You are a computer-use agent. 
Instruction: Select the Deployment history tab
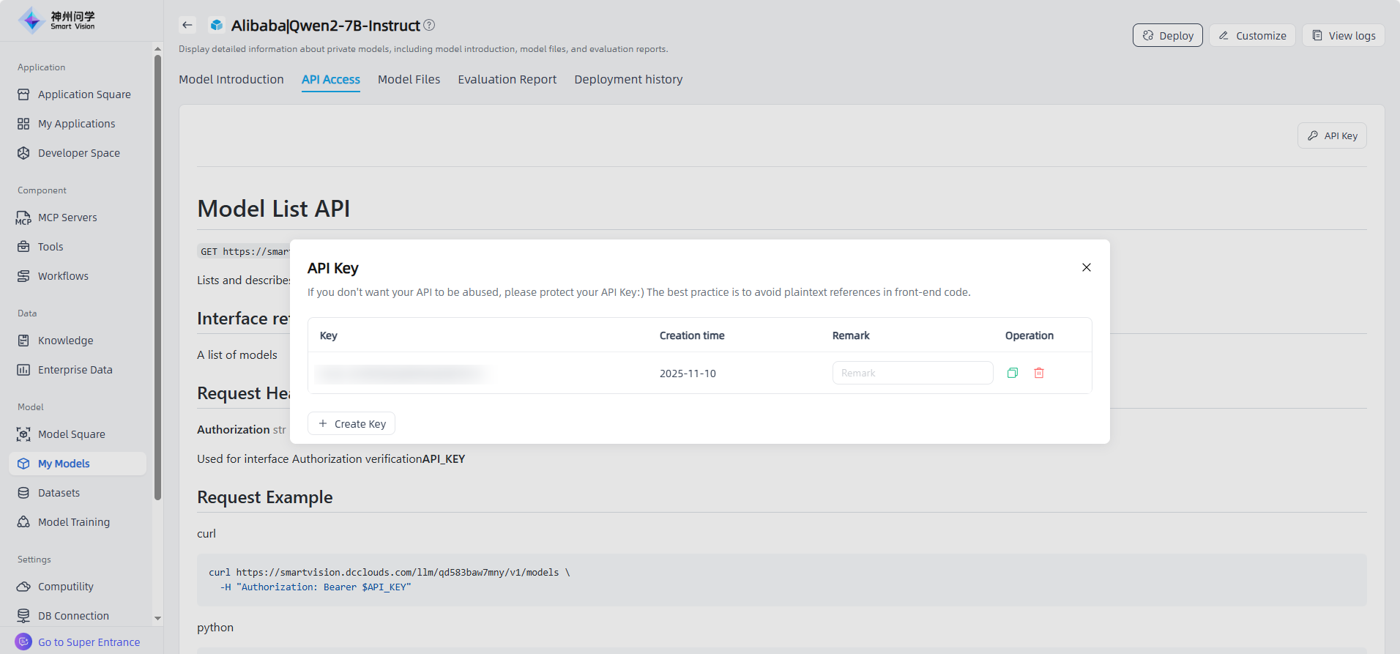[628, 79]
